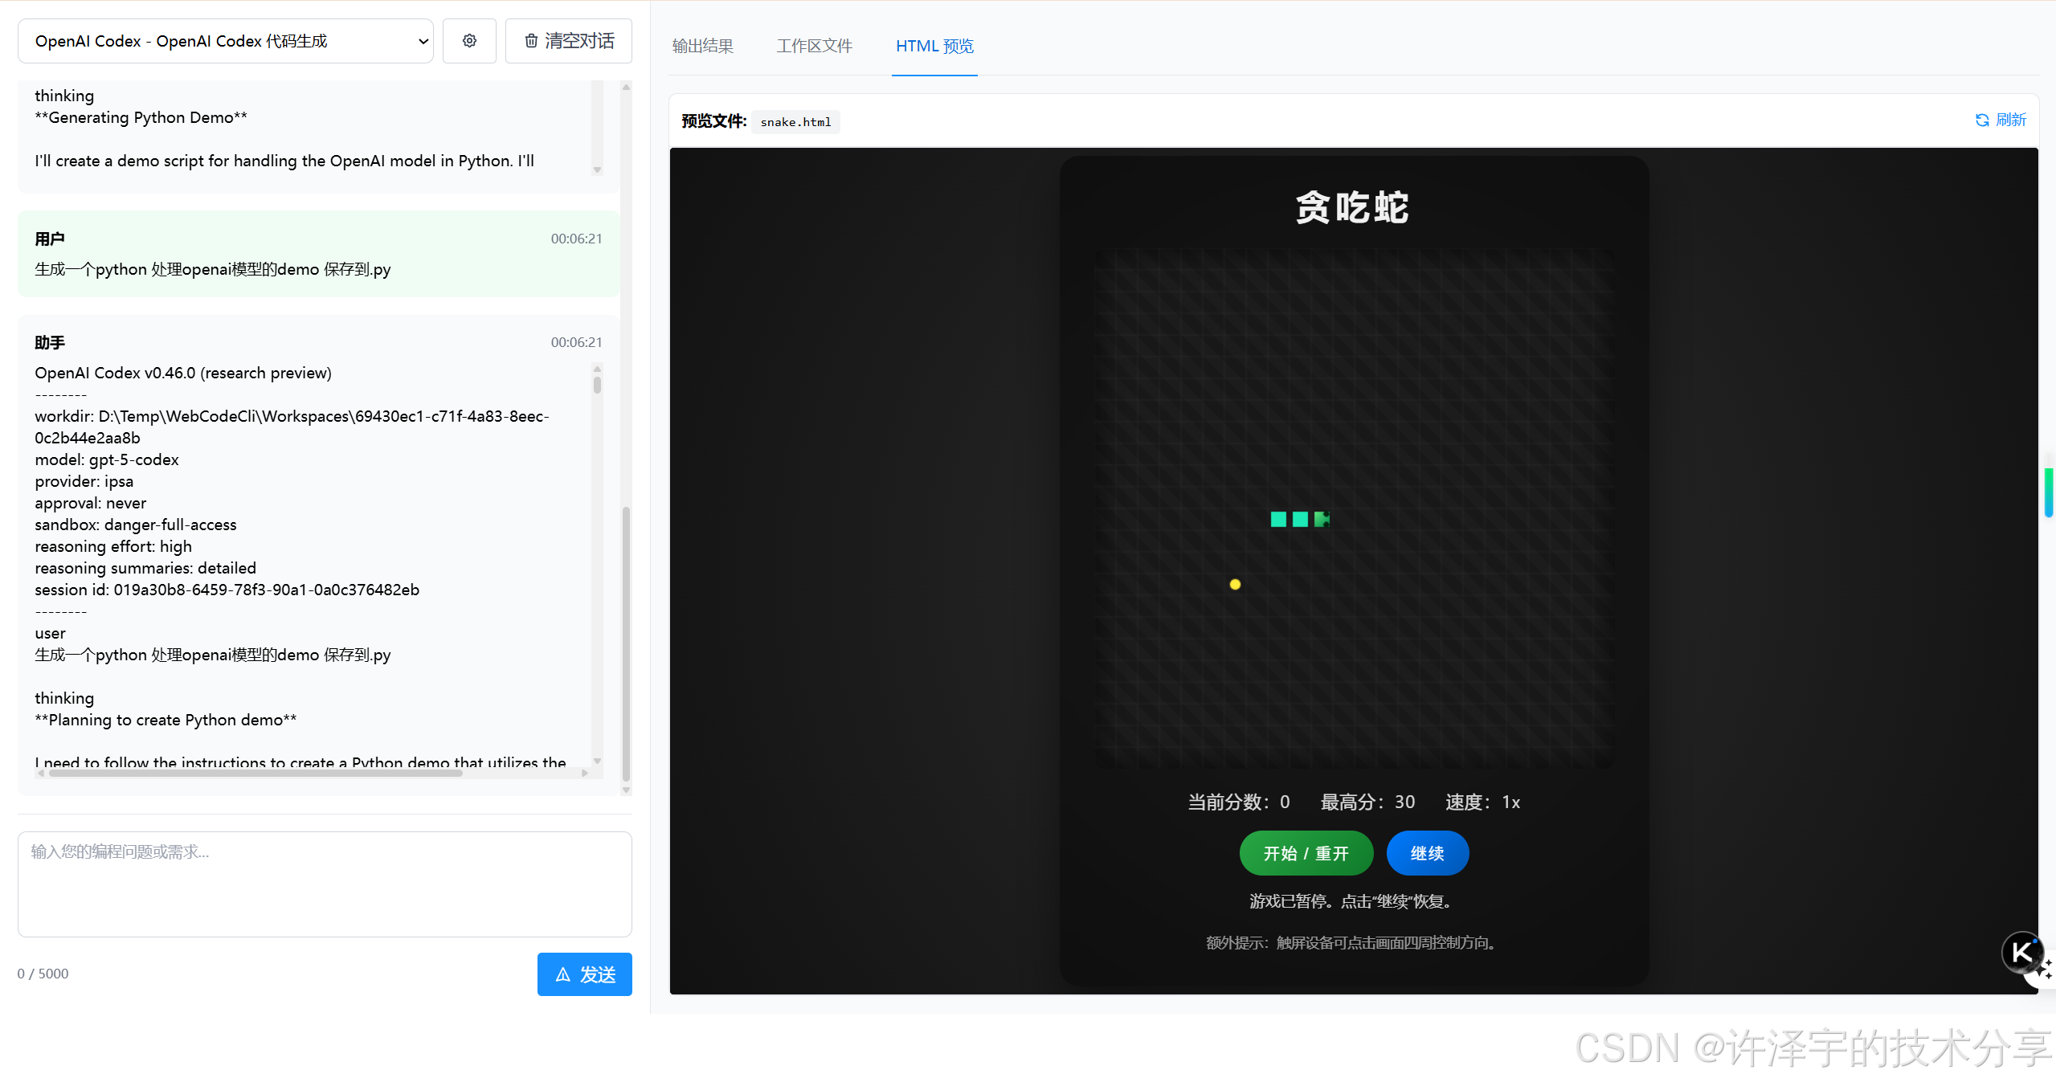Screen dimensions: 2056x1082
Task: Click the green snake head block
Action: [x=1322, y=520]
